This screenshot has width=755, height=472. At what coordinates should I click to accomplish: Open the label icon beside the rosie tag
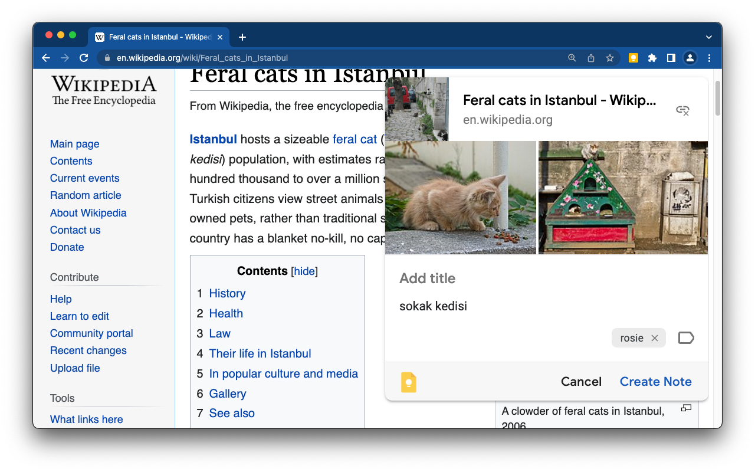click(686, 337)
